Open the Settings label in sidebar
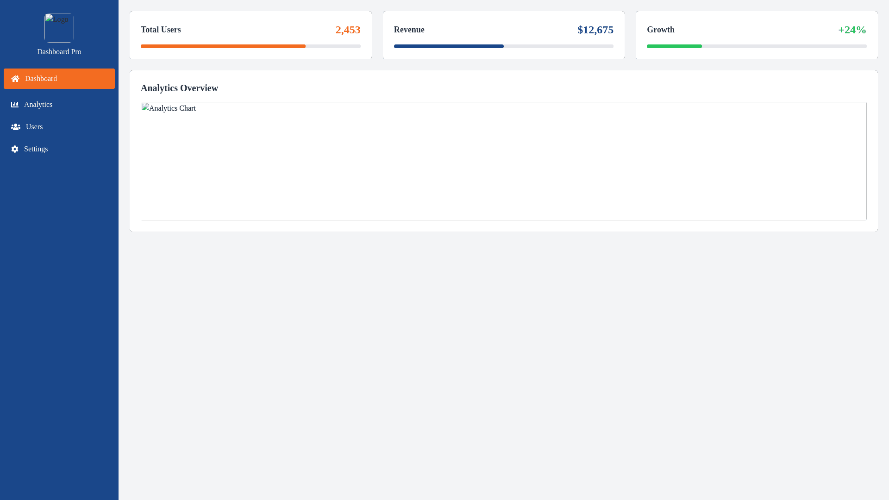The width and height of the screenshot is (889, 500). pos(36,149)
